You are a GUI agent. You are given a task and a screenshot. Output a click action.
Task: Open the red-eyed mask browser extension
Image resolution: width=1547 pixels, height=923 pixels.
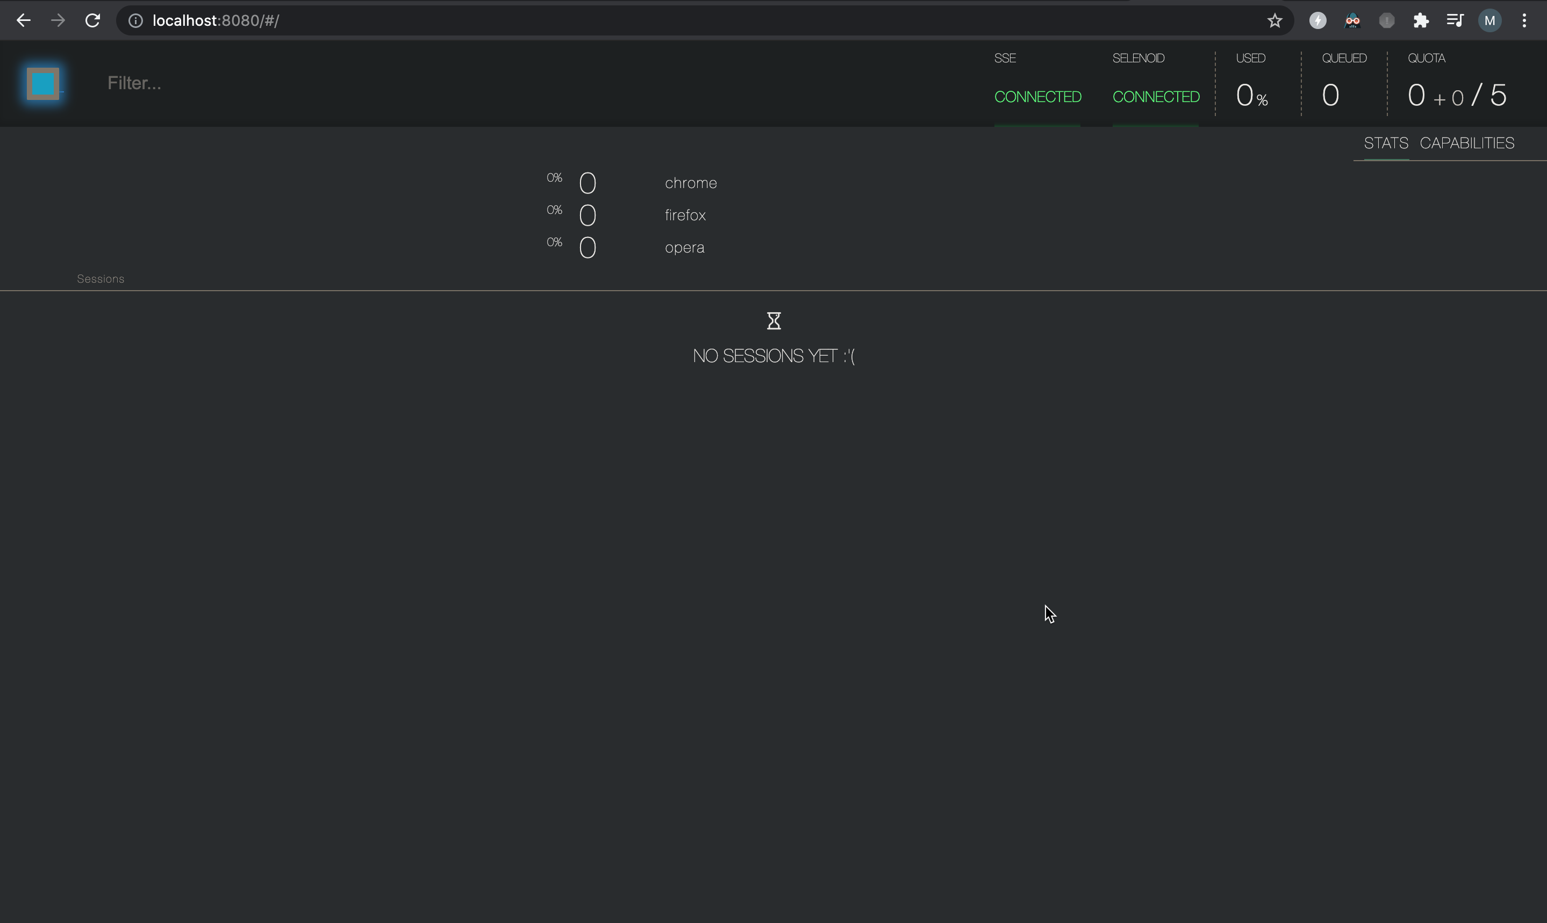(x=1352, y=20)
